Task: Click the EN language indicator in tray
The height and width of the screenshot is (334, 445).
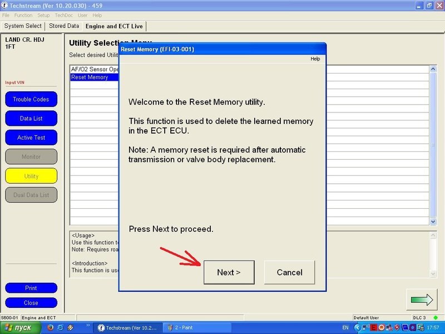Action: [x=345, y=328]
